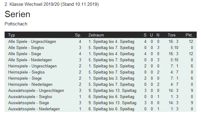Viewport: 201px width, 114px height.
Task: Select the Heimspiele - Siege row
Action: click(x=100, y=78)
